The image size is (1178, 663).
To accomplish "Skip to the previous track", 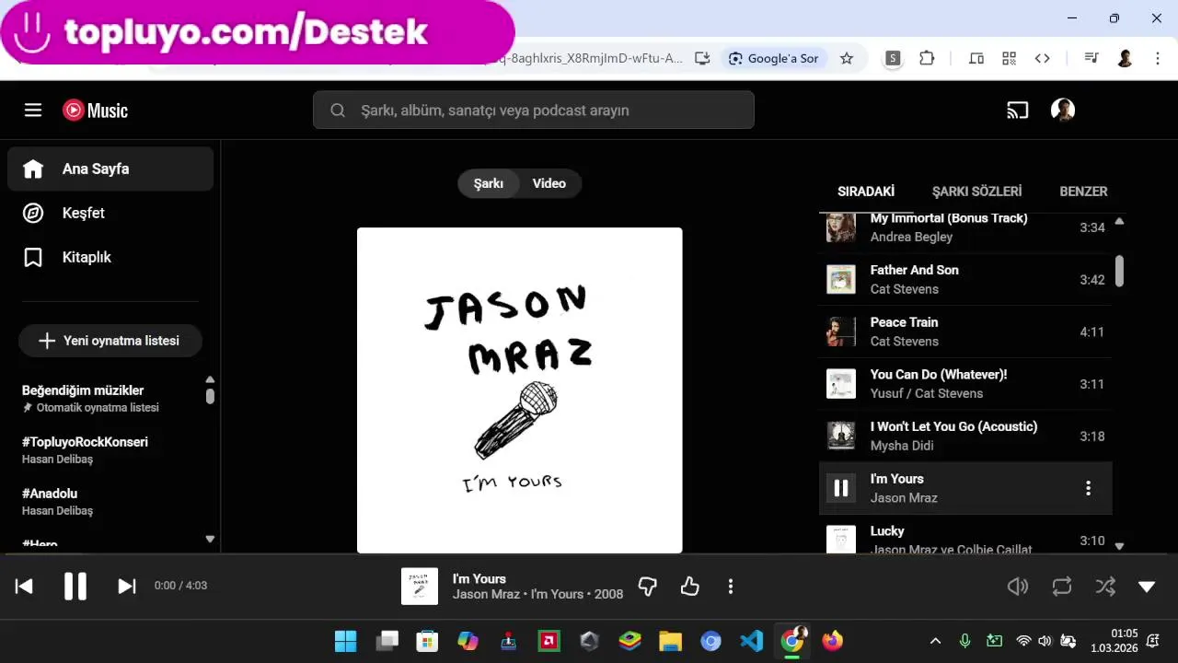I will (x=24, y=587).
